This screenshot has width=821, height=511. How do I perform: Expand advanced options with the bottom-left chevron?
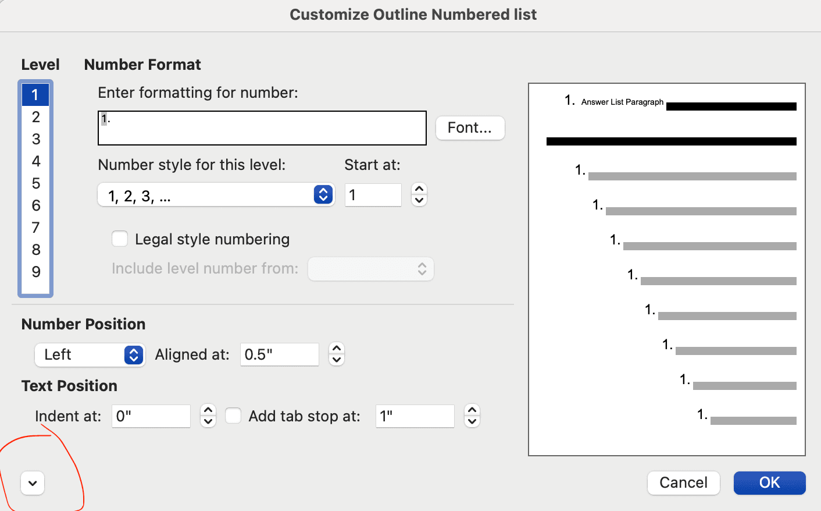pyautogui.click(x=32, y=483)
